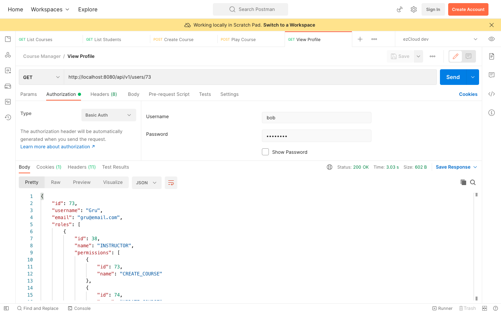The width and height of the screenshot is (501, 313).
Task: Select the Raw response view
Action: coord(56,182)
